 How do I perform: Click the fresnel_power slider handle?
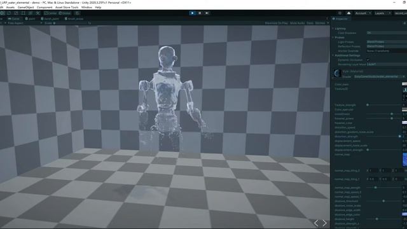392,118
